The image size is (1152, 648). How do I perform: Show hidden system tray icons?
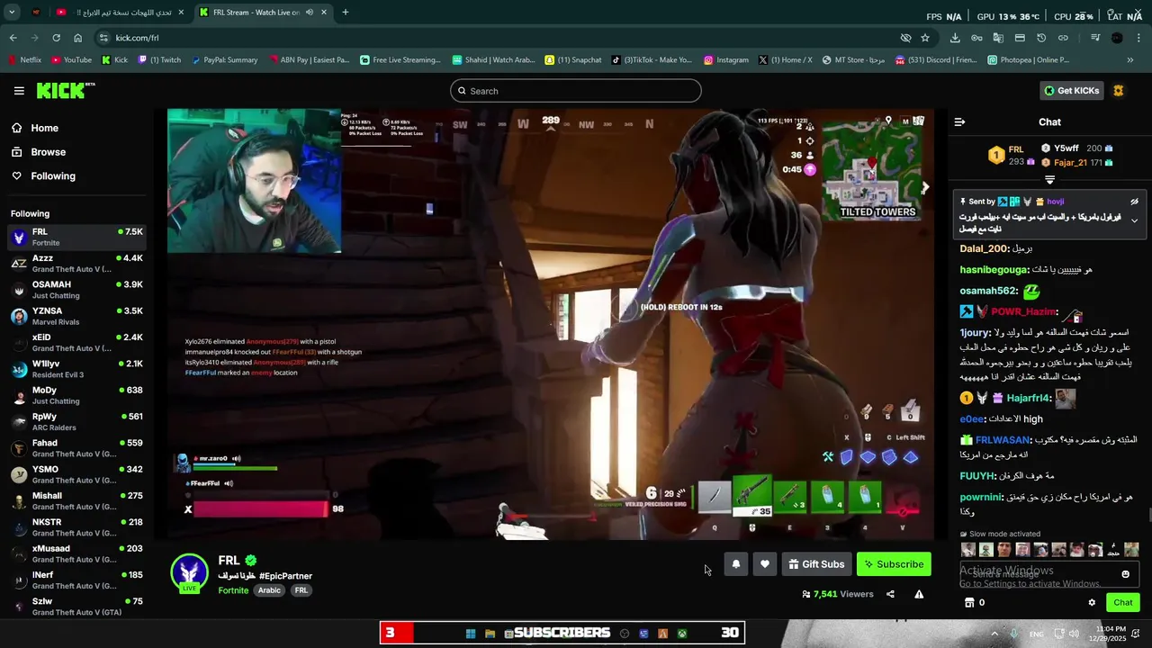click(x=994, y=634)
